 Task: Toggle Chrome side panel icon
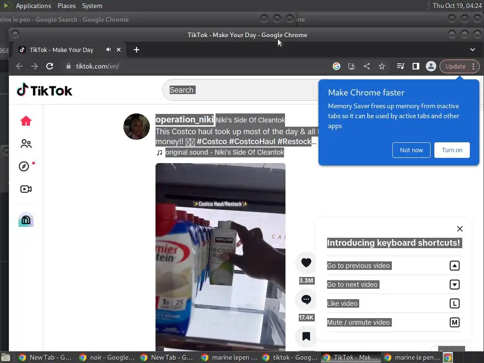416,66
